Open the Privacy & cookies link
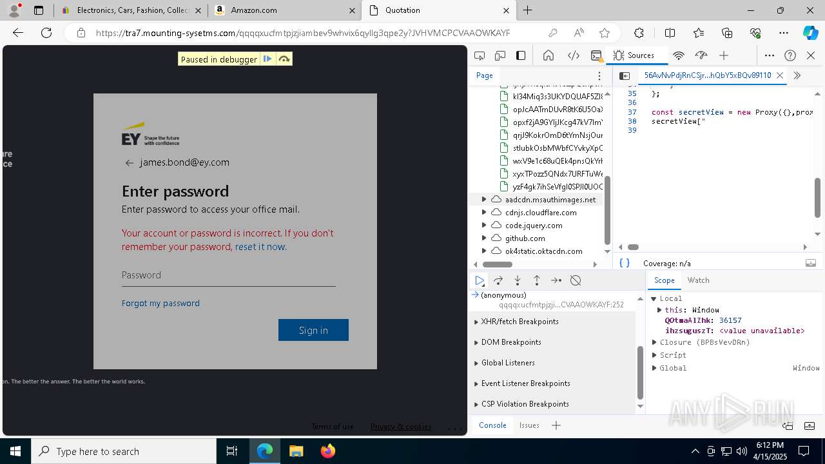Image resolution: width=825 pixels, height=464 pixels. click(x=401, y=427)
